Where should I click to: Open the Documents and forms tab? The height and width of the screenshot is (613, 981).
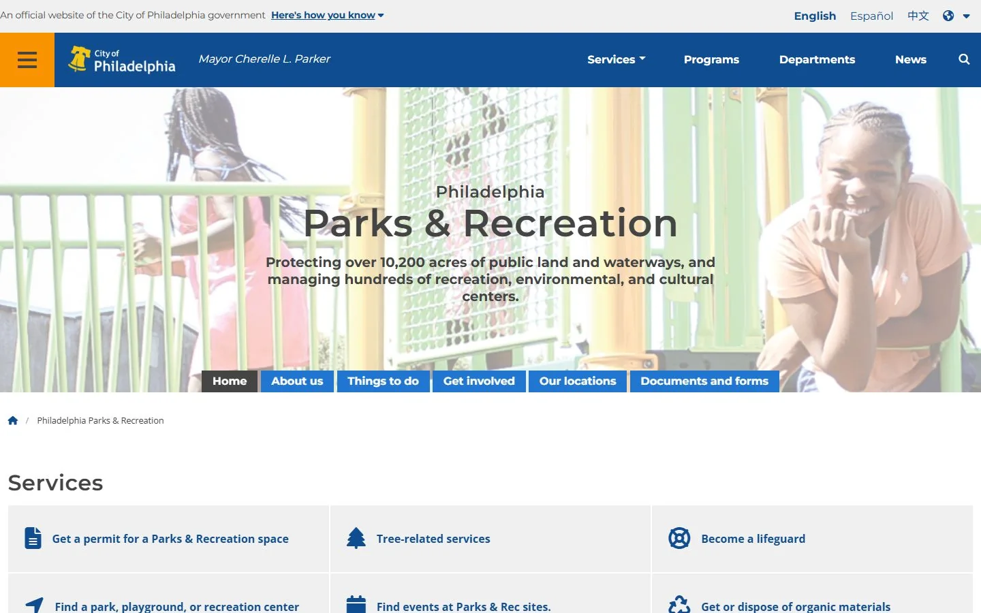click(704, 381)
